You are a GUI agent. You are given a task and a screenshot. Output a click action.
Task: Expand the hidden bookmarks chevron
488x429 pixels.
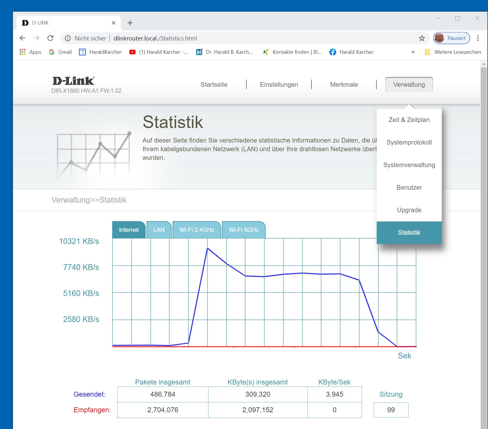tap(413, 52)
